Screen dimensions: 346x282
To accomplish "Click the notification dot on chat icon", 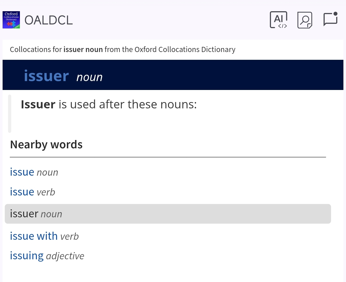I will click(335, 14).
